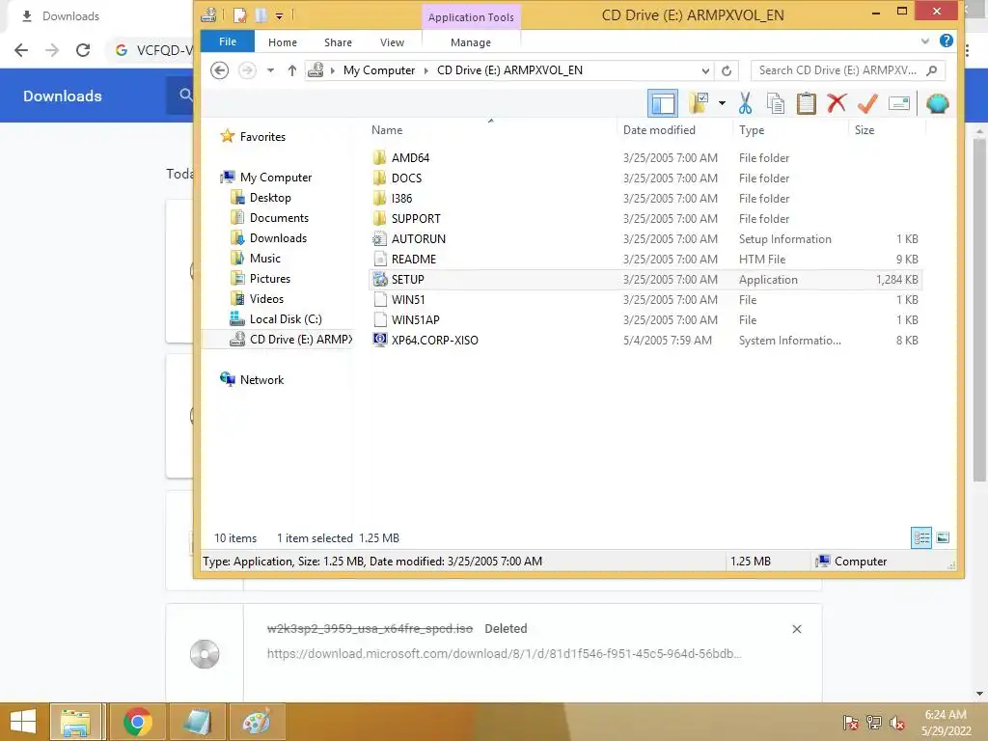The width and height of the screenshot is (988, 741).
Task: Click the Paste clipboard icon
Action: coord(806,103)
